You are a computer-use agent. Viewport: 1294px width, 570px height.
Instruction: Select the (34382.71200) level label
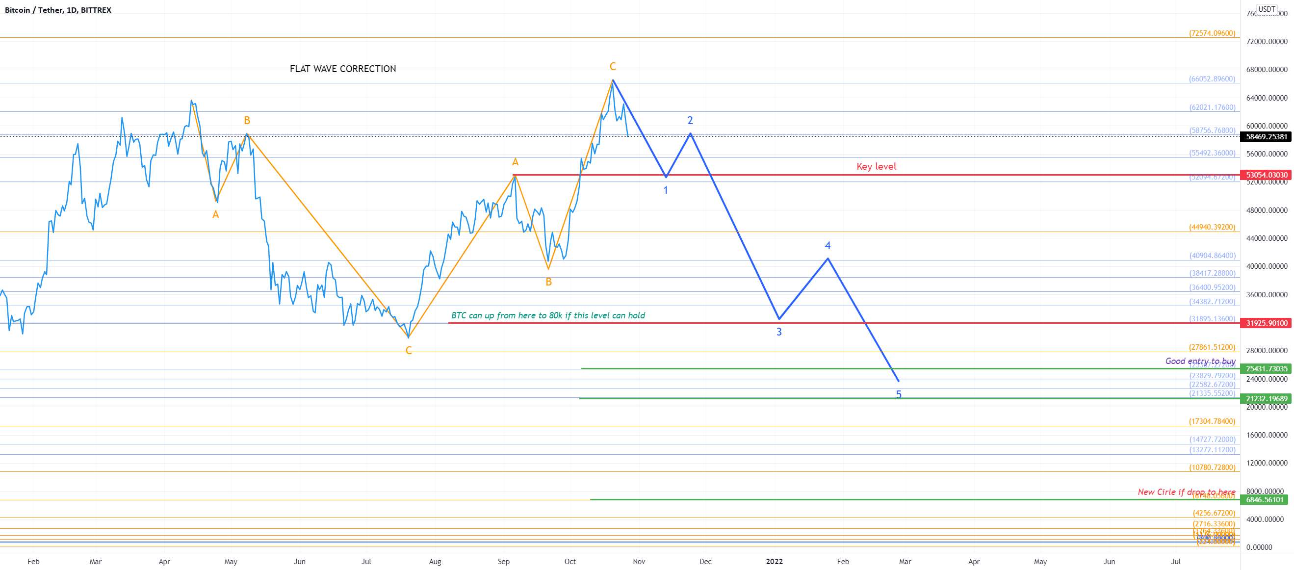(x=1212, y=301)
